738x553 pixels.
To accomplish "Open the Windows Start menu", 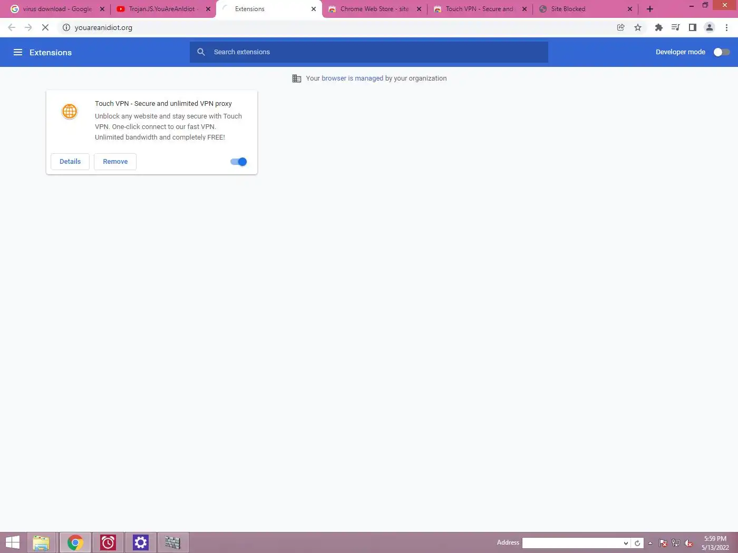I will (x=12, y=542).
